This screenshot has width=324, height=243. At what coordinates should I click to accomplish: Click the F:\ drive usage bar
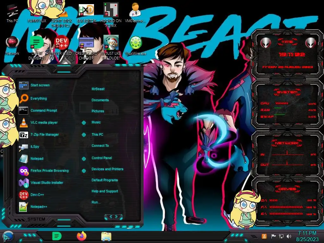pos(286,207)
